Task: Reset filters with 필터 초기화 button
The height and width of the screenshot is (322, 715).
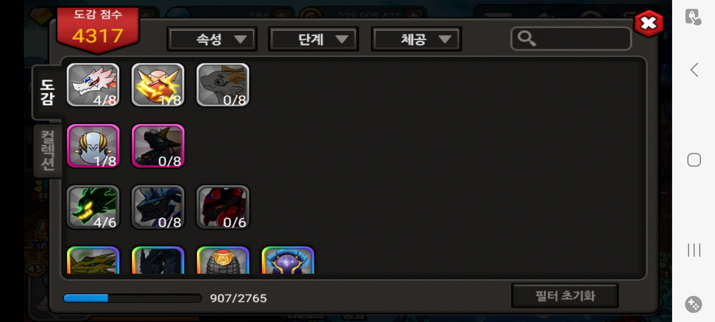Action: (565, 296)
